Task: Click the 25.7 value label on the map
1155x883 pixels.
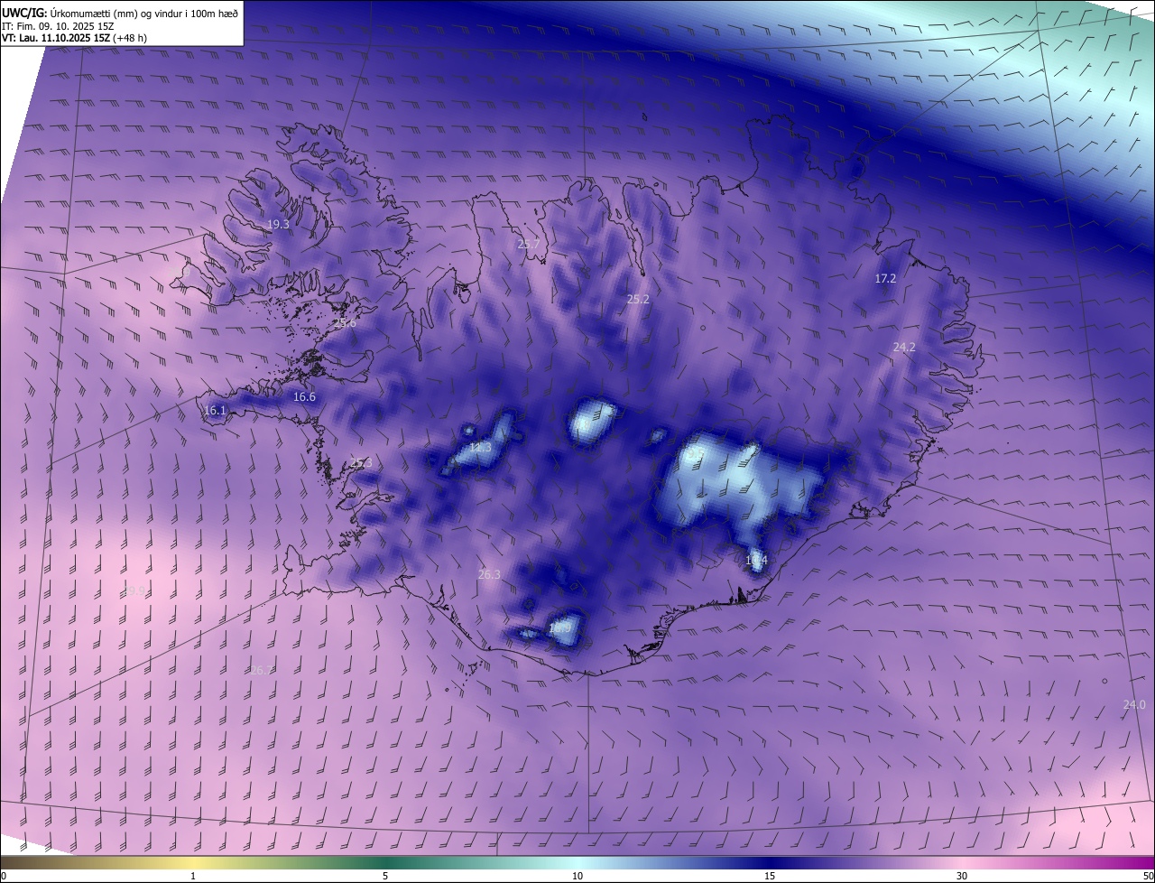Action: [x=528, y=244]
